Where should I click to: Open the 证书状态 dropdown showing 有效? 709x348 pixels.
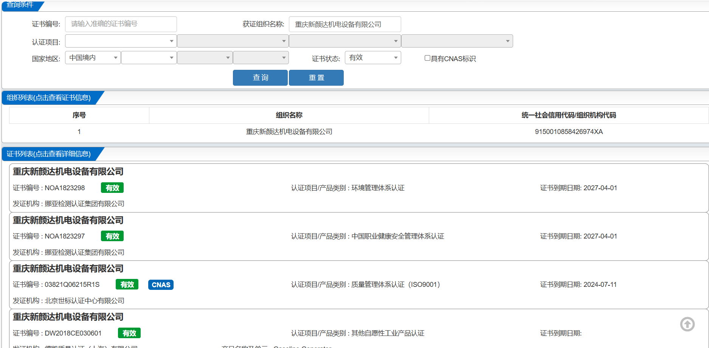[373, 57]
